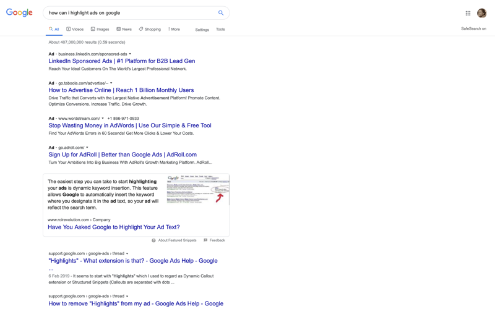This screenshot has height=309, width=495.
Task: Open How to remove "Highlights" from my ad
Action: pyautogui.click(x=136, y=303)
